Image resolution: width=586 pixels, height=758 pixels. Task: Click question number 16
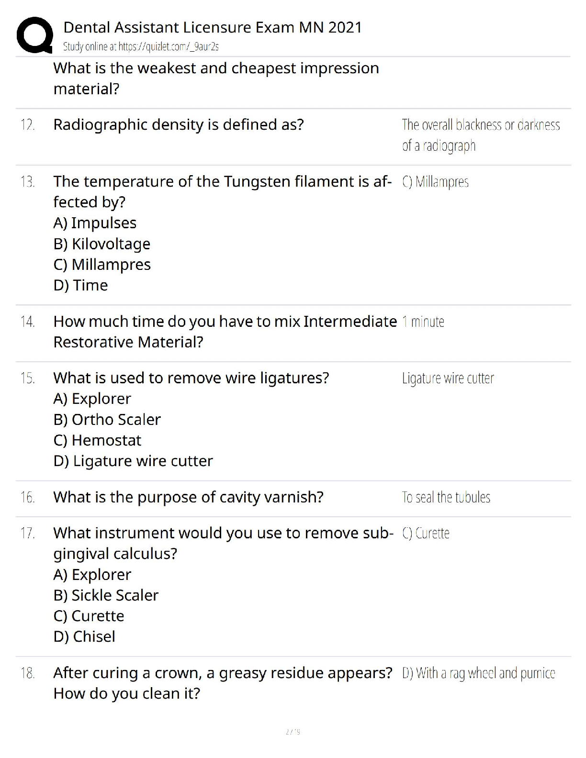pos(28,497)
